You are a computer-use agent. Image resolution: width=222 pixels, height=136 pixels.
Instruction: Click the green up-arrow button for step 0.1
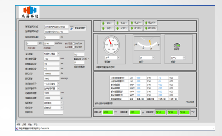(122, 23)
